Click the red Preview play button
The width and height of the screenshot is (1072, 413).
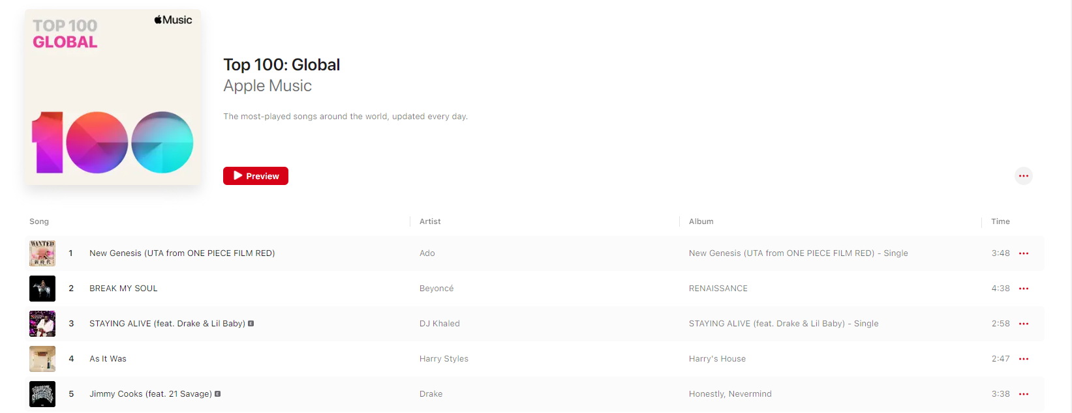click(x=256, y=176)
